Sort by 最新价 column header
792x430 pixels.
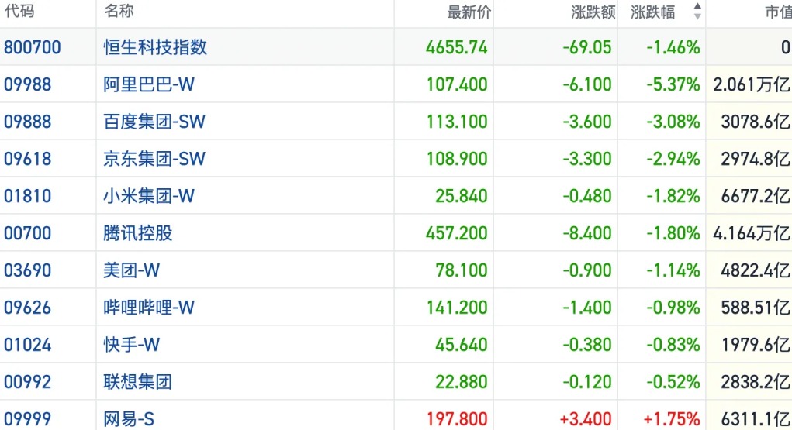pyautogui.click(x=469, y=12)
